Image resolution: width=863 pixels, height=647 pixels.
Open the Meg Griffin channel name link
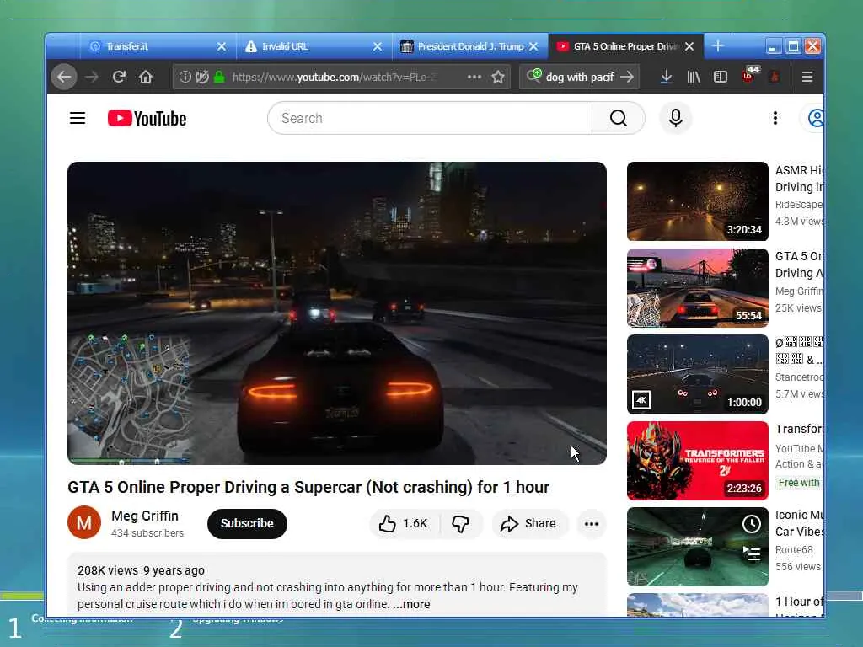point(145,516)
